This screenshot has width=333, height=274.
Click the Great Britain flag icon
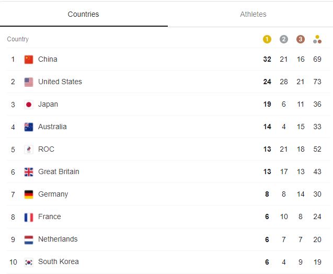[x=29, y=172]
